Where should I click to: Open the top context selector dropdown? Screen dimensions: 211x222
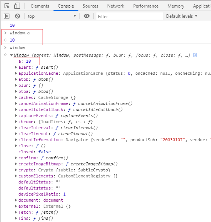tap(52, 16)
